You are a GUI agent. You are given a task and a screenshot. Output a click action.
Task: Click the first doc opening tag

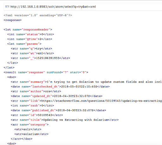coord(12,77)
